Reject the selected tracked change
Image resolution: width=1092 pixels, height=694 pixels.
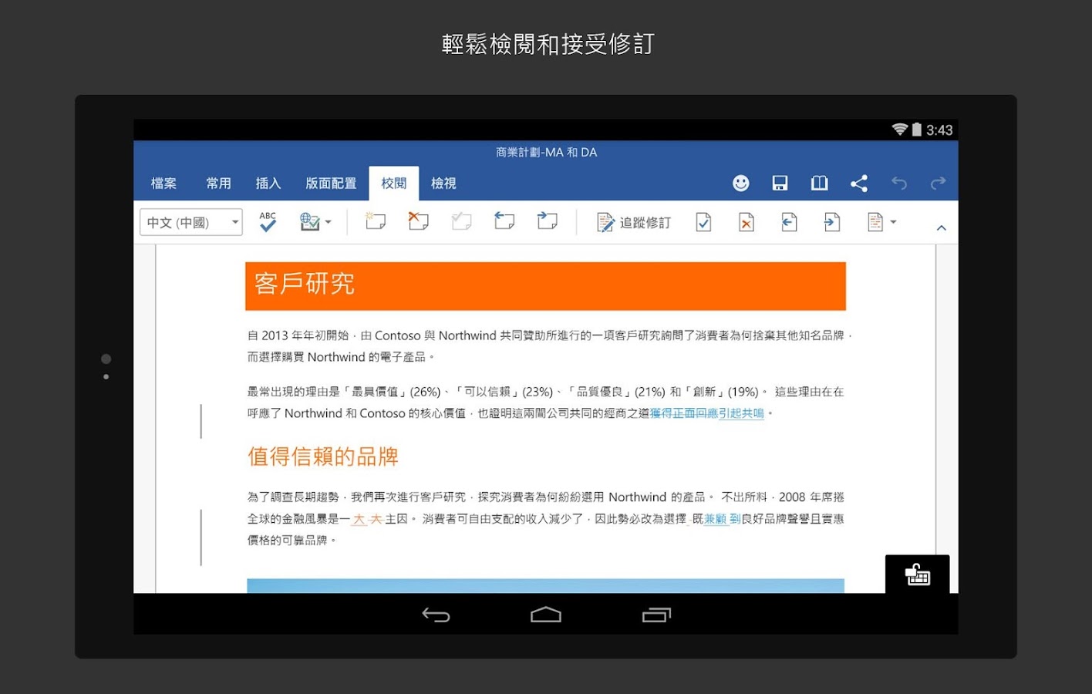pos(745,222)
